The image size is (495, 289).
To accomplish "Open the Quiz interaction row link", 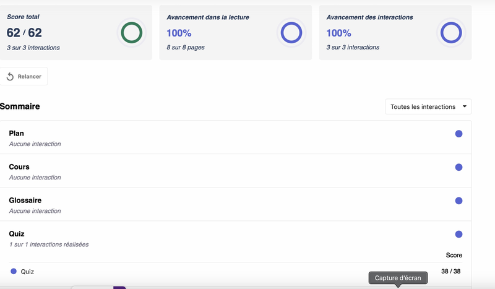I will pyautogui.click(x=27, y=271).
